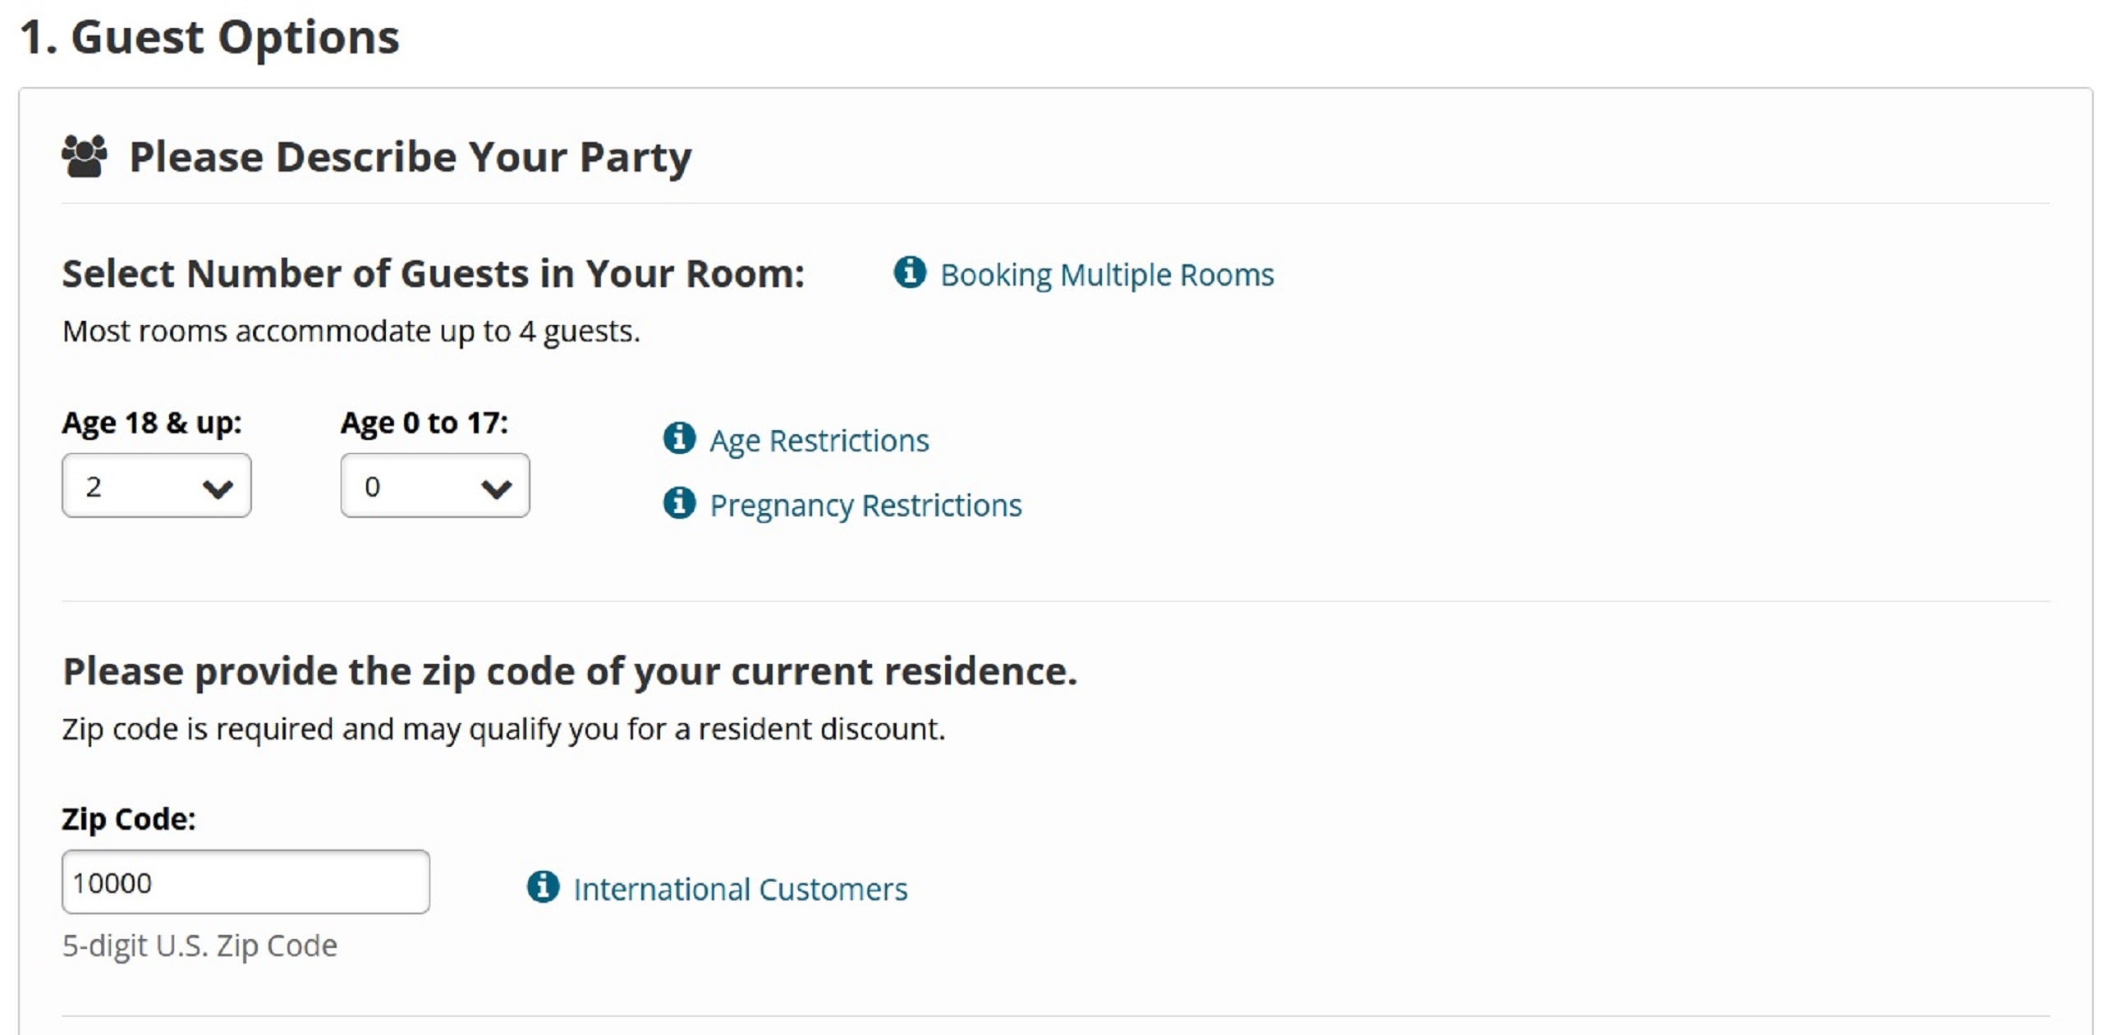Click the info icon next to Age Restrictions
2102x1035 pixels.
point(679,438)
